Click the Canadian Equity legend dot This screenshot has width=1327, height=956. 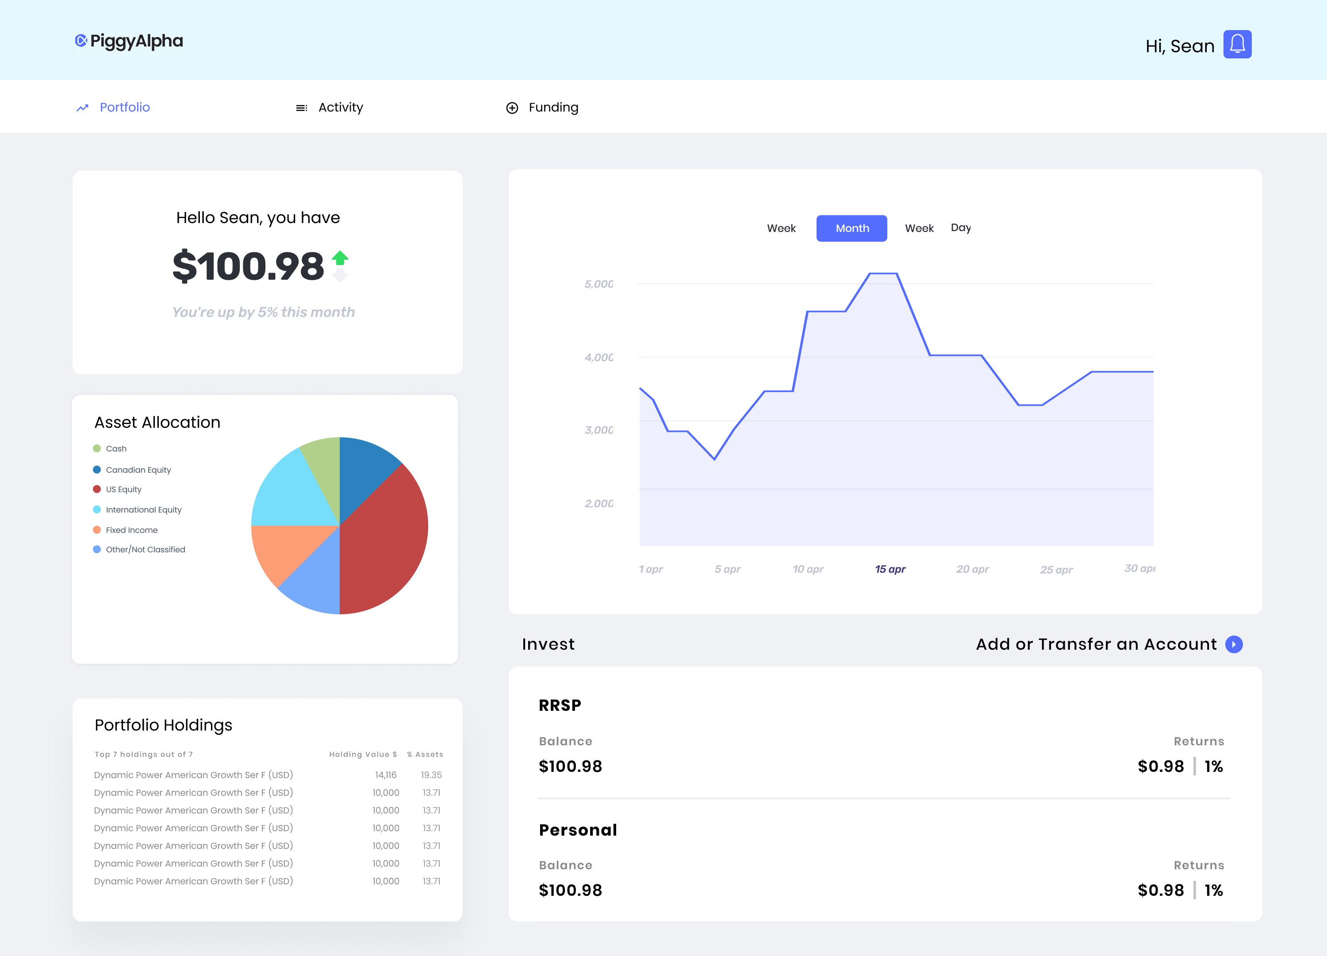coord(97,470)
